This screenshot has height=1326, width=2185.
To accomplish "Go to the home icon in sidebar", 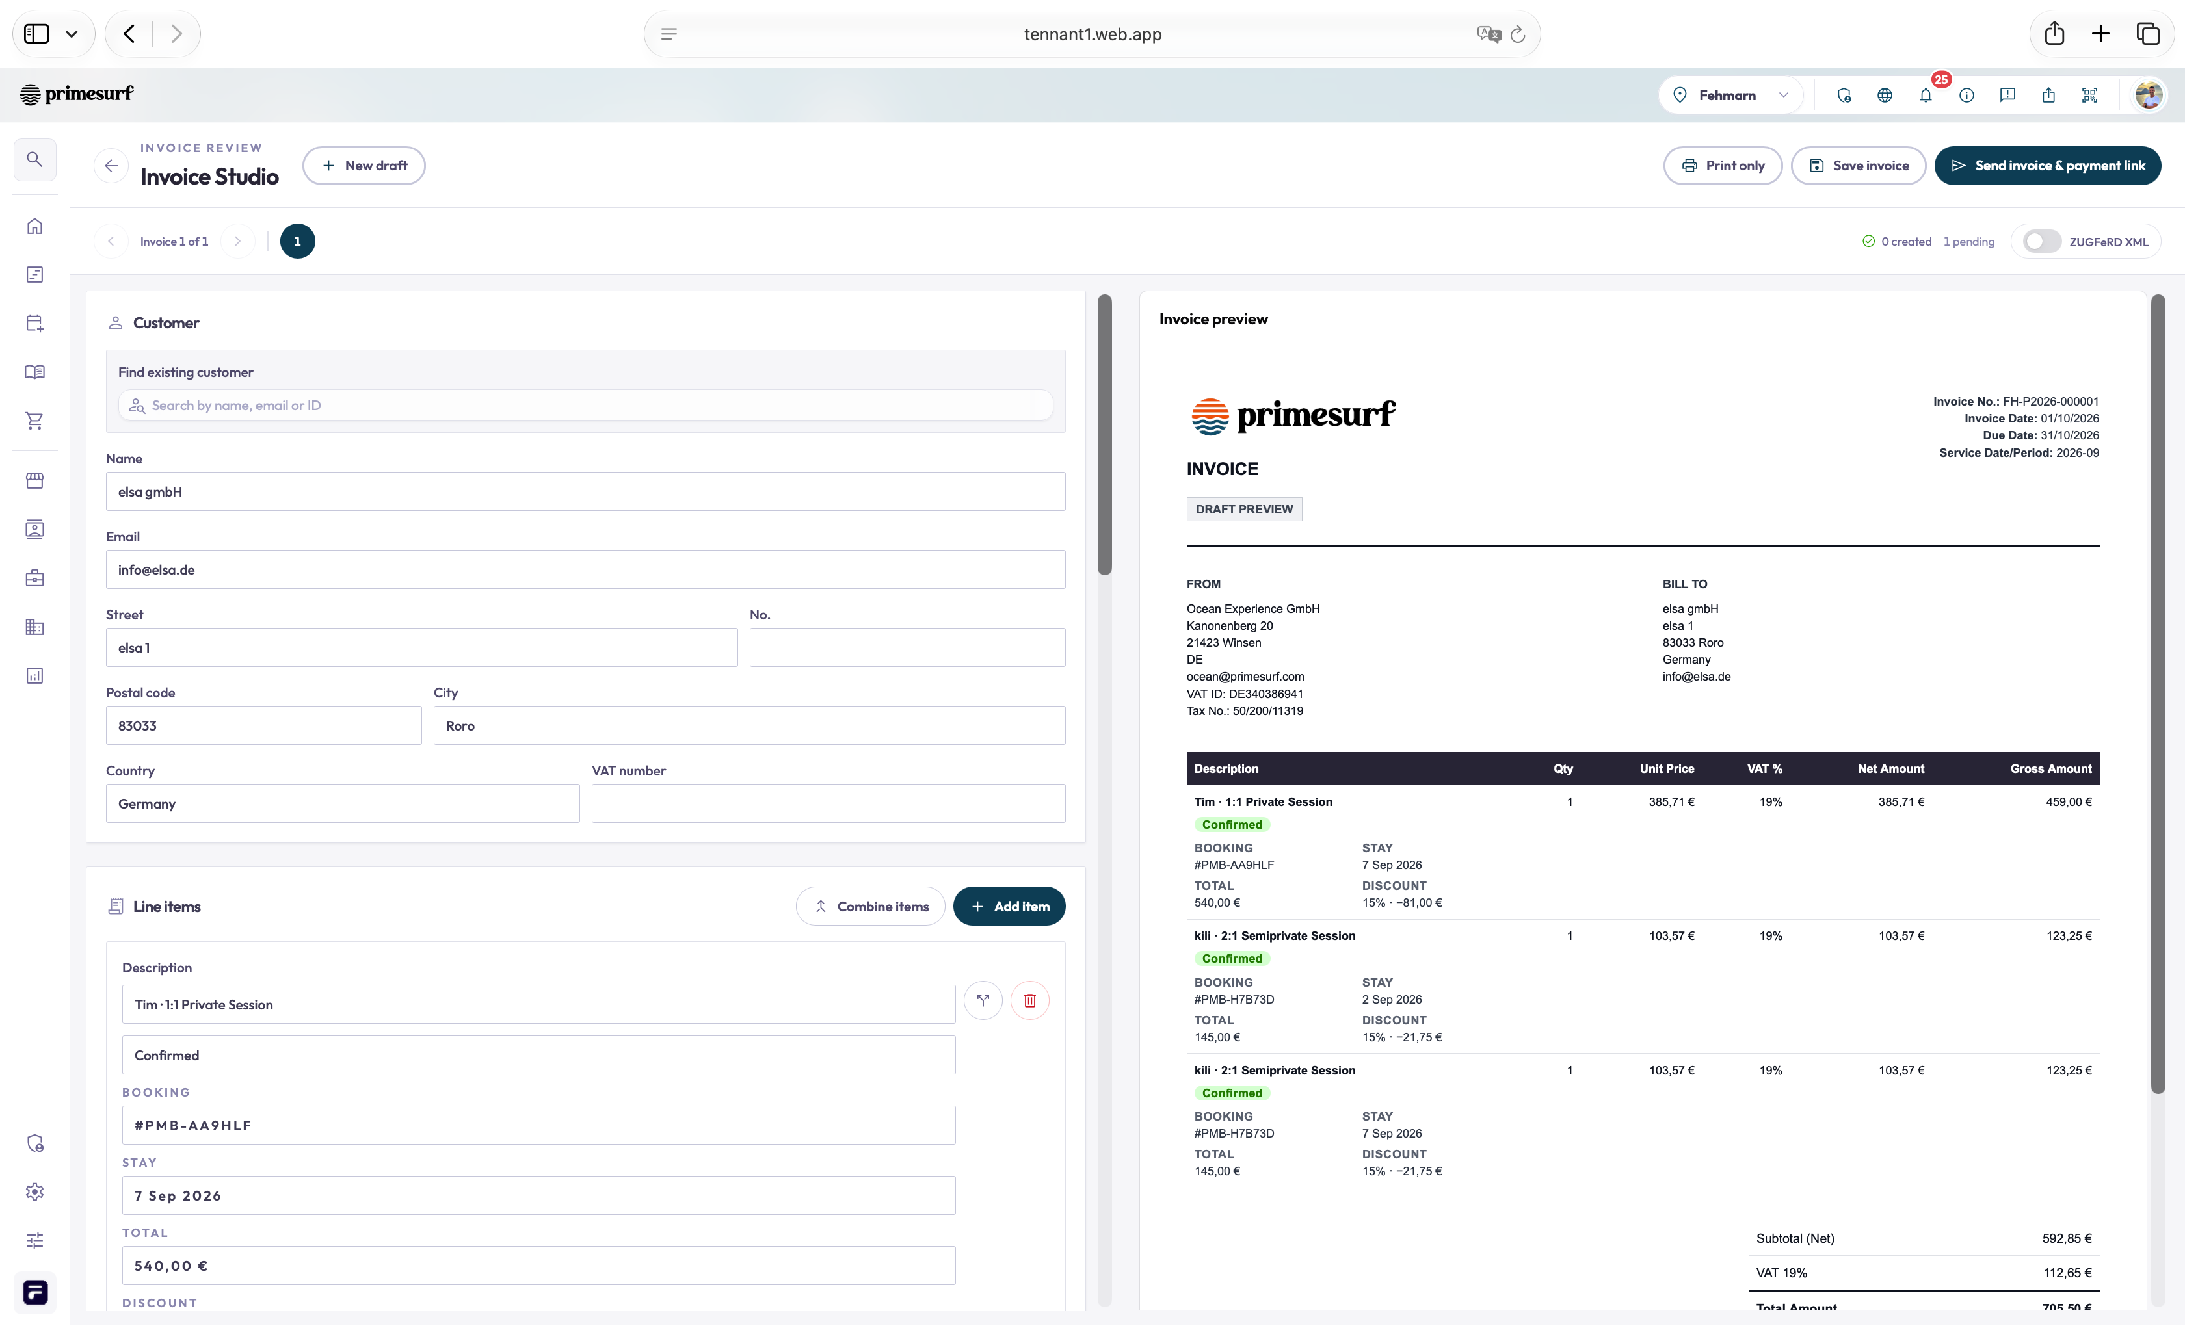I will tap(34, 226).
